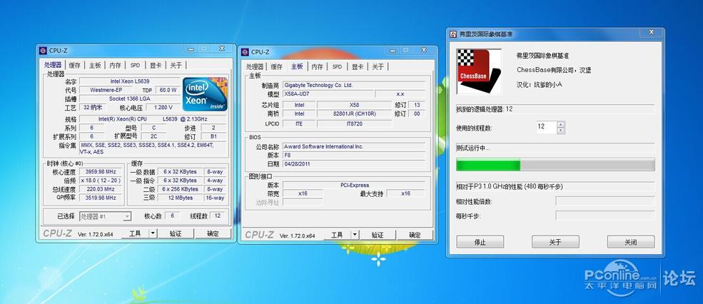Click 工具 button in the mainboard CPU-Z window
Image resolution: width=703 pixels, height=304 pixels.
[337, 235]
